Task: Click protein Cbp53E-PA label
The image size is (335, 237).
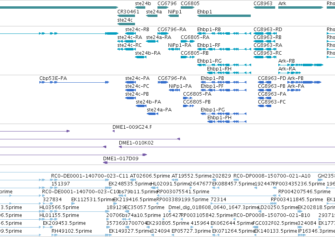Action: pyautogui.click(x=53, y=78)
